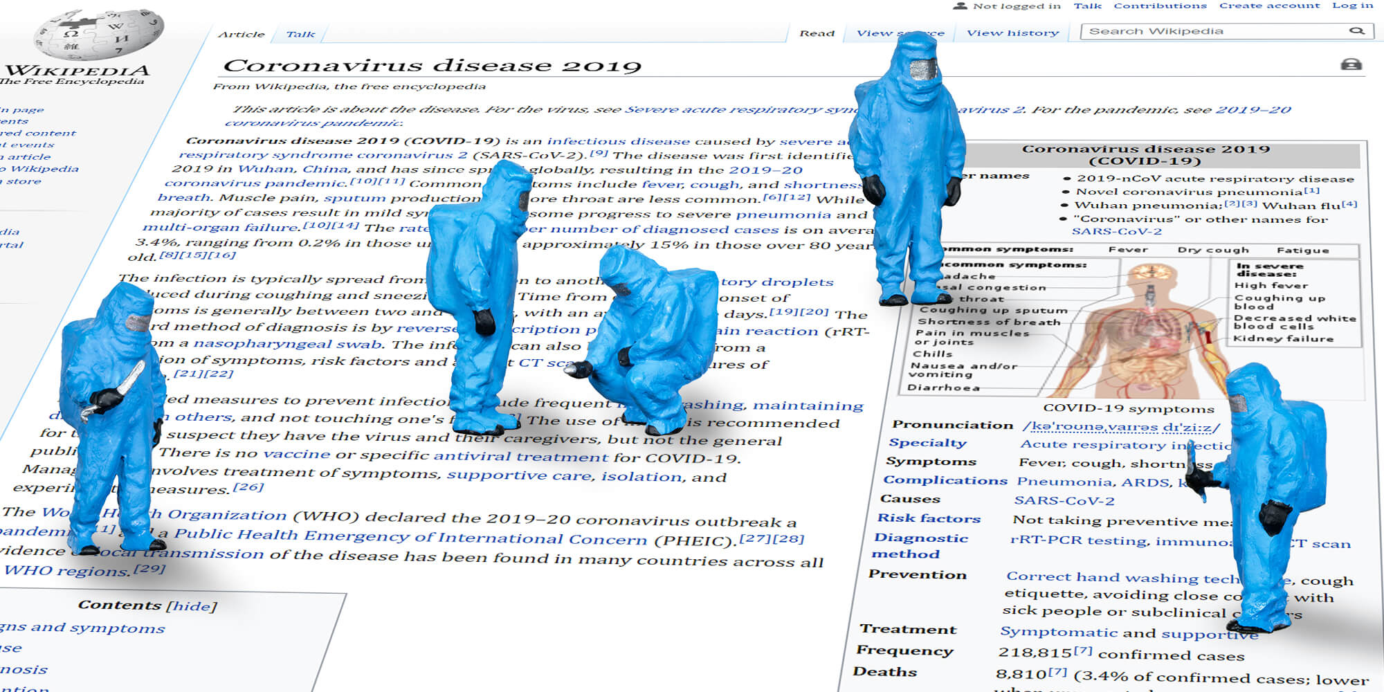Select the Article tab

click(x=240, y=33)
